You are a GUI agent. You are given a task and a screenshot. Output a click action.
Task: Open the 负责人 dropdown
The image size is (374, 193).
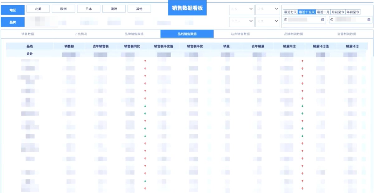click(x=242, y=21)
